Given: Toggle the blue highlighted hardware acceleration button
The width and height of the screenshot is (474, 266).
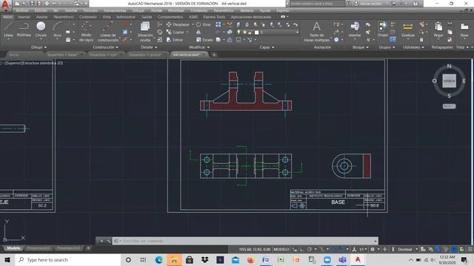Looking at the screenshot, I should (x=454, y=250).
